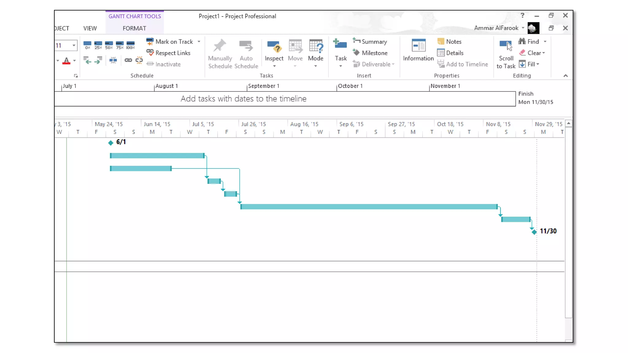
Task: Mark task as 50% complete
Action: pyautogui.click(x=109, y=45)
